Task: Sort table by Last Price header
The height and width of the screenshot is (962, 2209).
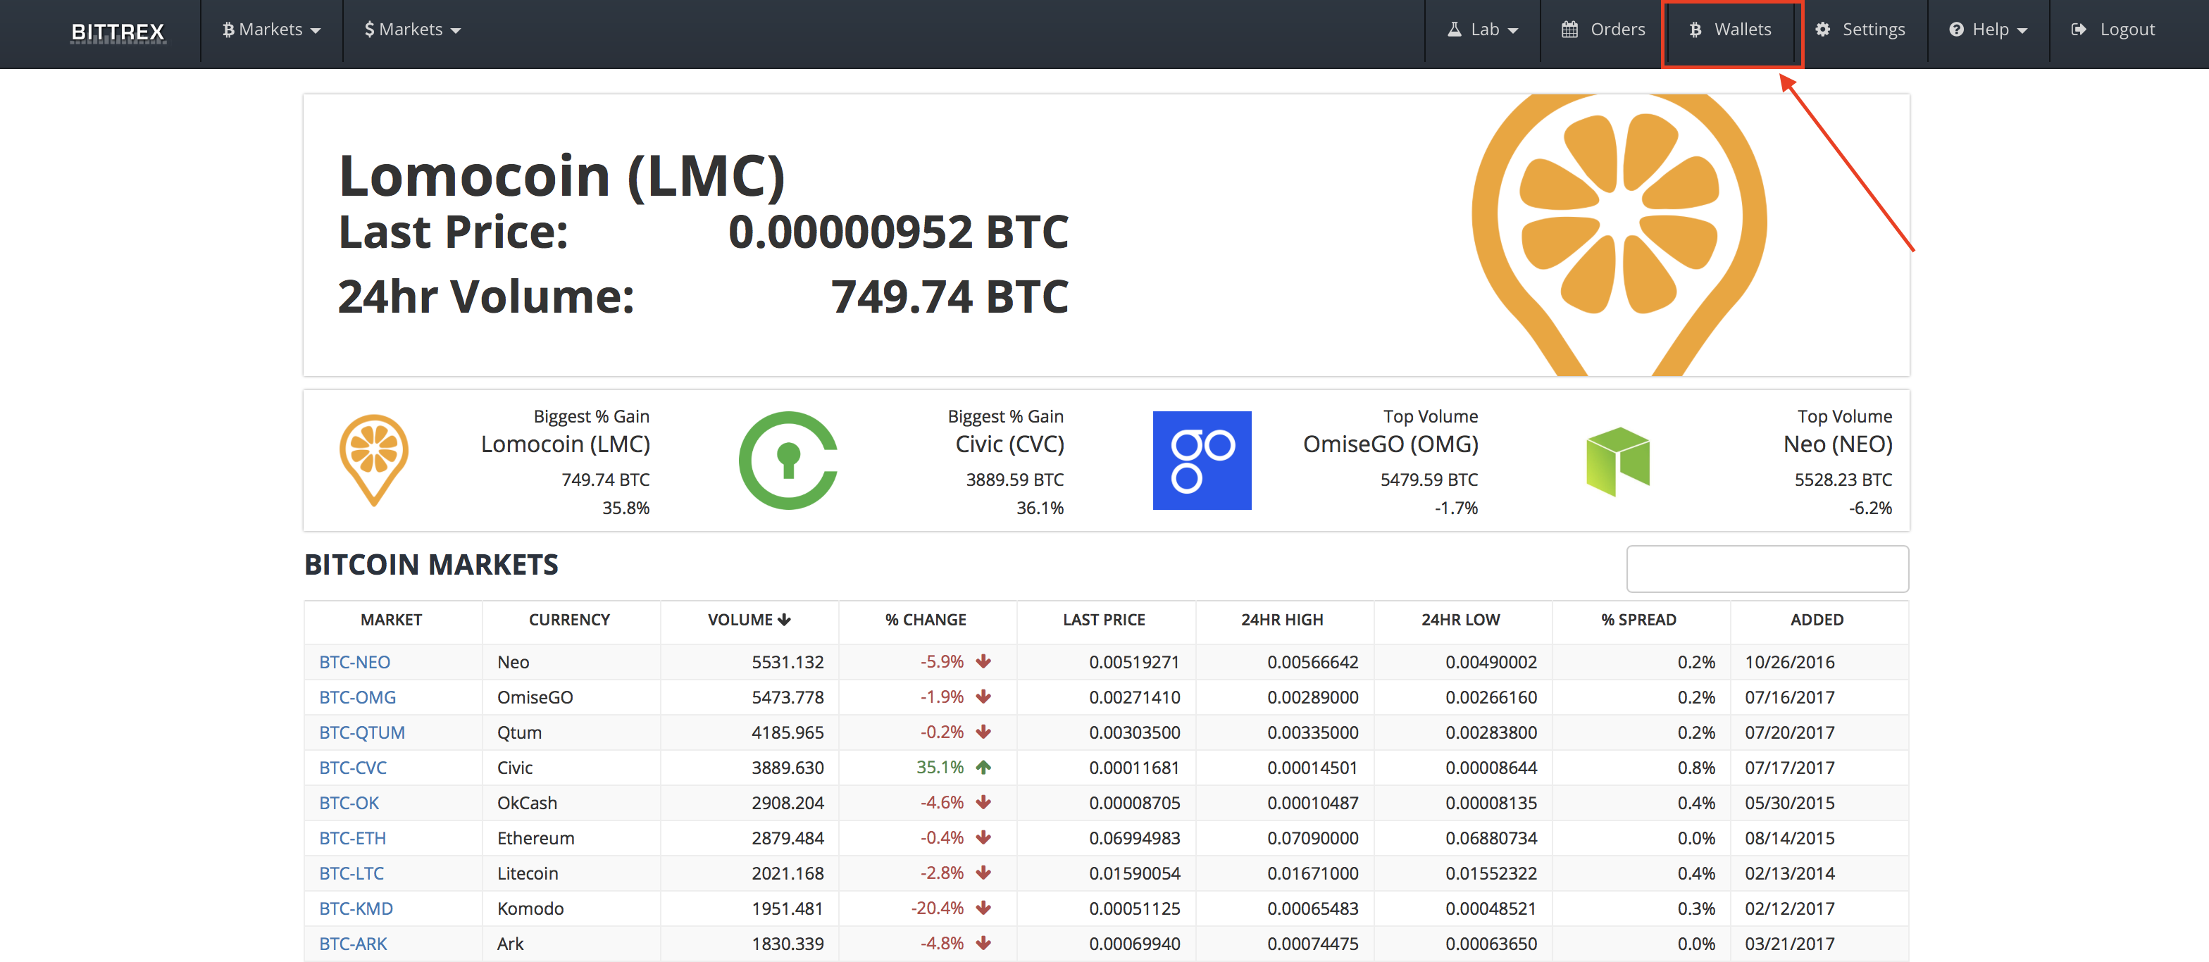Action: click(x=1104, y=620)
